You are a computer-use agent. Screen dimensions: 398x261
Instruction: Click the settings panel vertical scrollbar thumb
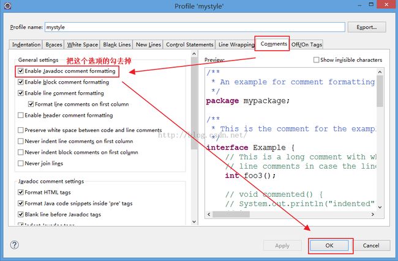[x=194, y=103]
